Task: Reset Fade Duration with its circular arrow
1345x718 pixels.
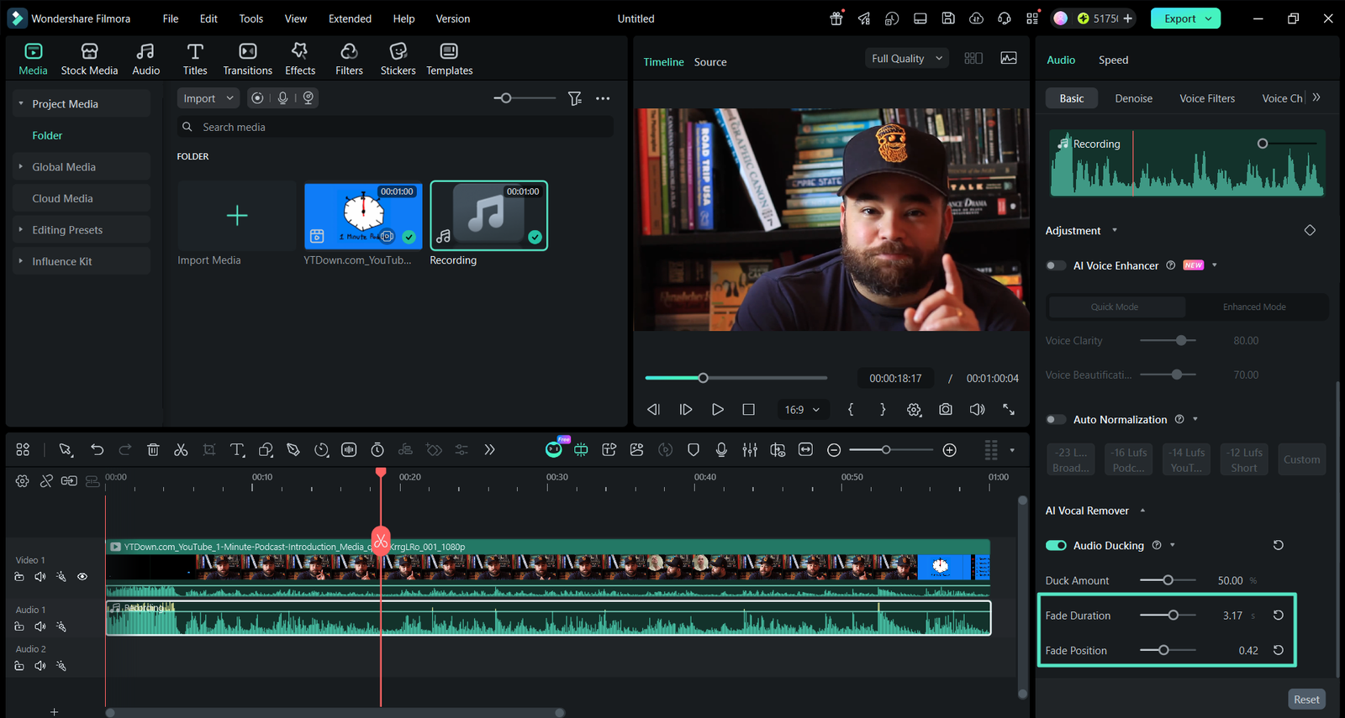Action: [x=1278, y=616]
